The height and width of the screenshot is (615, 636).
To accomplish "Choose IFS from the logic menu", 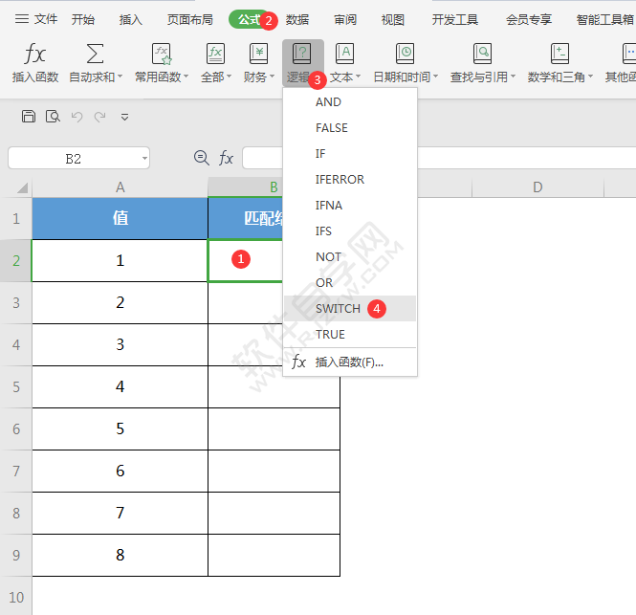I will [350, 231].
